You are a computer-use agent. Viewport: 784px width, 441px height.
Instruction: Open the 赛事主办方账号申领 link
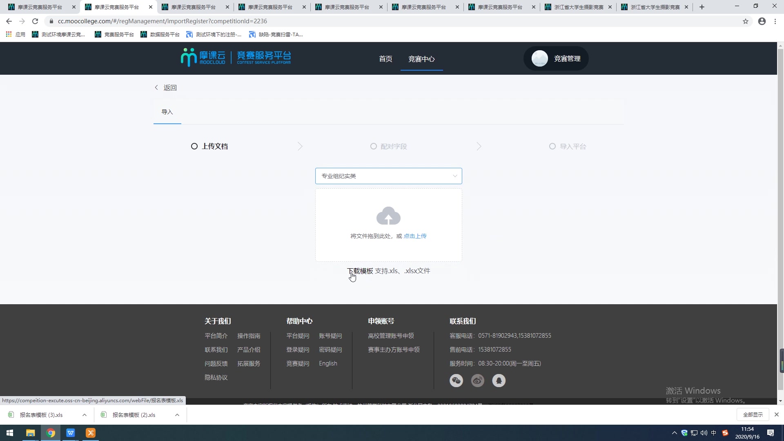(x=394, y=350)
